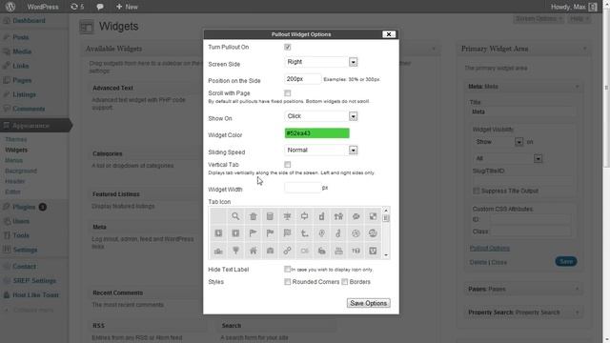Choose the checkered flag tab icon
This screenshot has width=610, height=343.
pyautogui.click(x=287, y=233)
